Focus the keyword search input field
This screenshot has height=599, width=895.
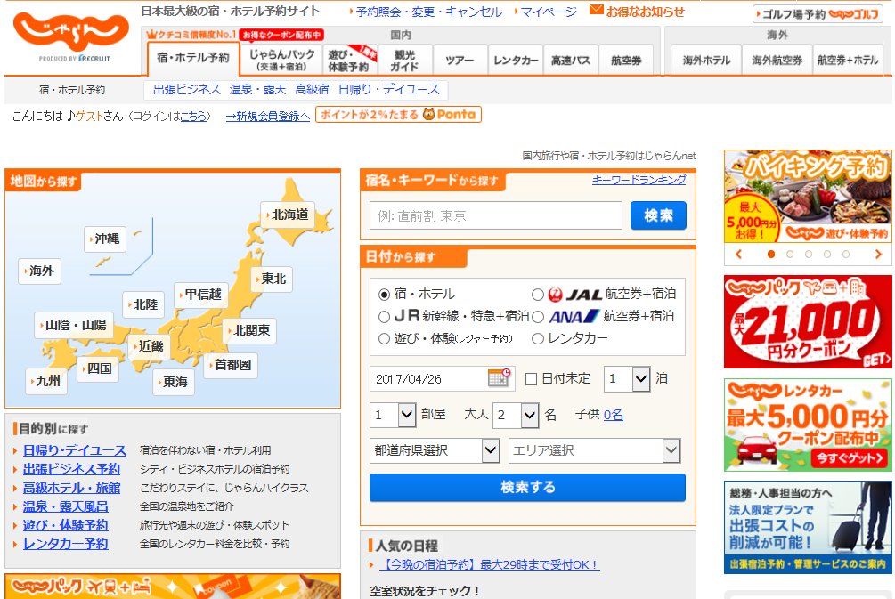click(x=495, y=215)
